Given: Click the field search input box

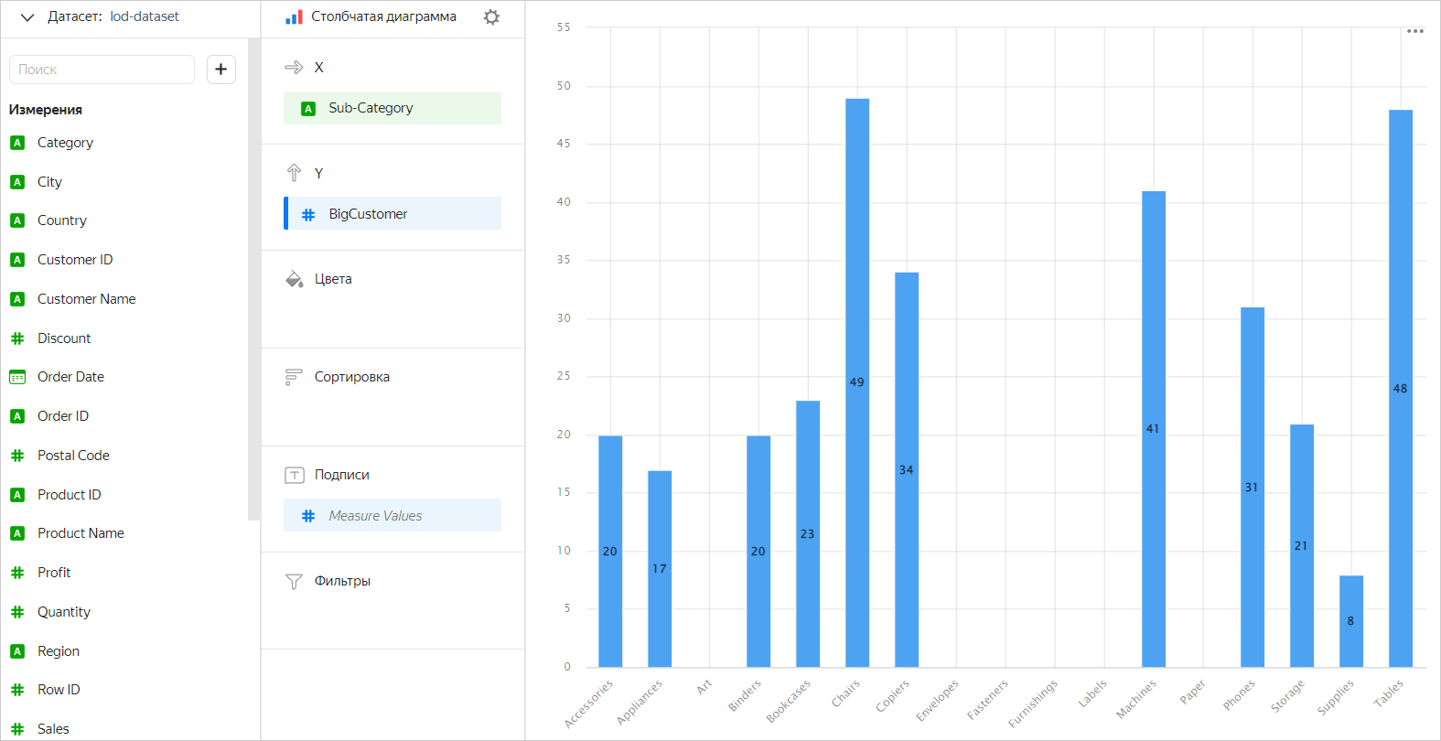Looking at the screenshot, I should [x=102, y=70].
